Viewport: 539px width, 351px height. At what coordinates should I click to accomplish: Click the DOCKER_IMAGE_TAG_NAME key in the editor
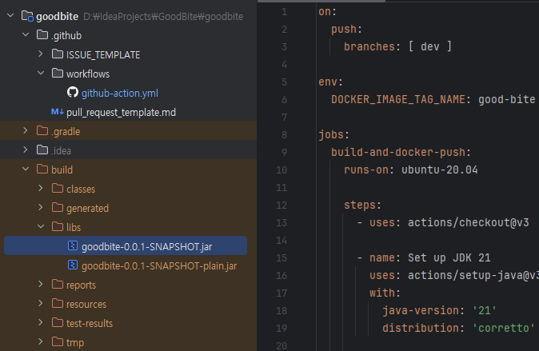[397, 99]
